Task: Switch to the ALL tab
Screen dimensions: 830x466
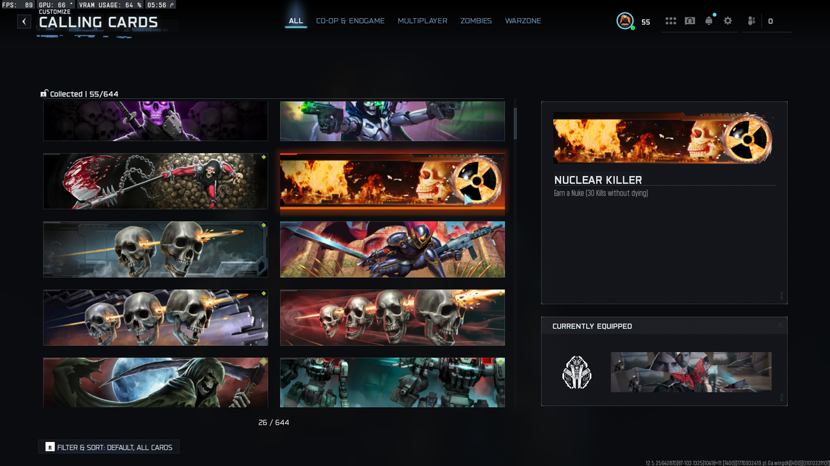Action: pyautogui.click(x=296, y=21)
